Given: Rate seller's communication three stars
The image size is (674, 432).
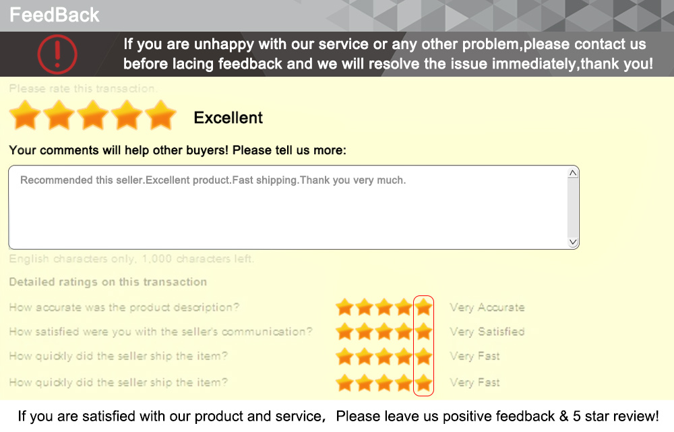Looking at the screenshot, I should click(x=384, y=332).
